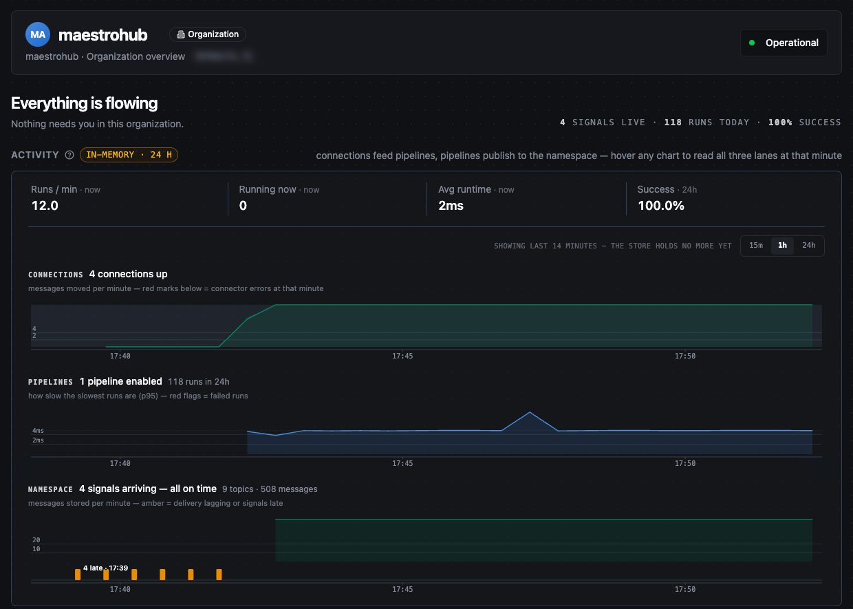Screen dimensions: 853x609
Task: Click the '118 runs in 24h' text
Action: pyautogui.click(x=199, y=381)
